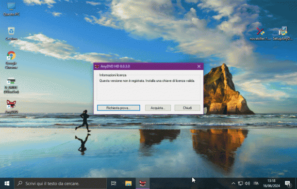Select the D_DRIVE (VBoxSvr) shortcut
Image resolution: width=297 pixels, height=189 pixels.
pyautogui.click(x=11, y=86)
